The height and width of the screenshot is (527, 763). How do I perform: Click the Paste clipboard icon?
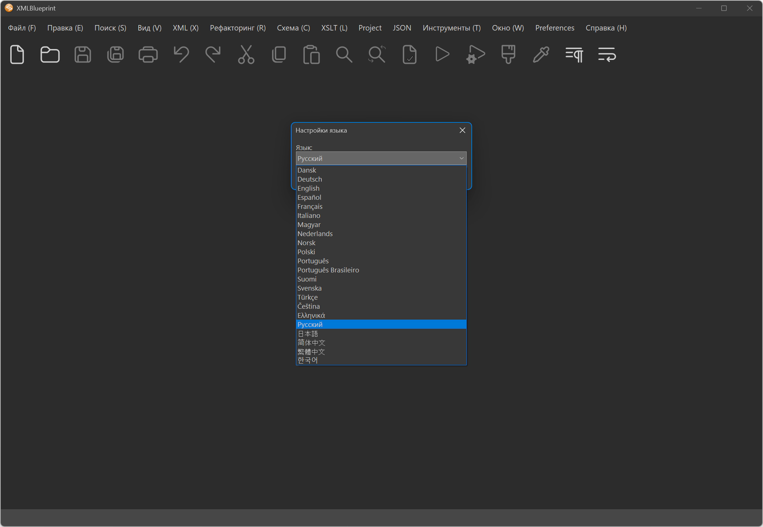(312, 54)
